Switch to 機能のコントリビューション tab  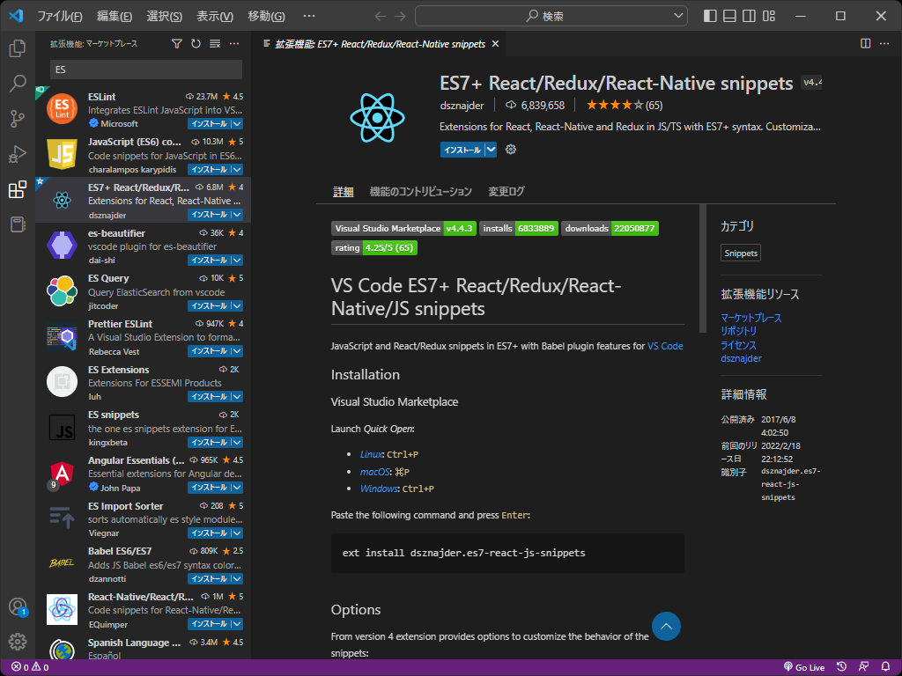click(x=420, y=191)
